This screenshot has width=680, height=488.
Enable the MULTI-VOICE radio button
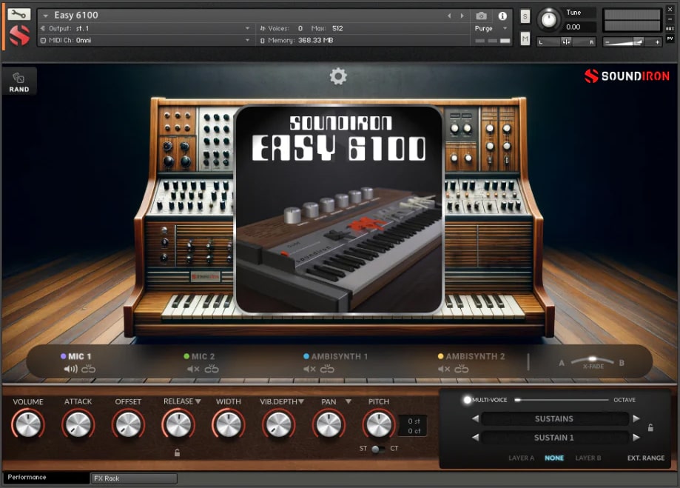(467, 400)
